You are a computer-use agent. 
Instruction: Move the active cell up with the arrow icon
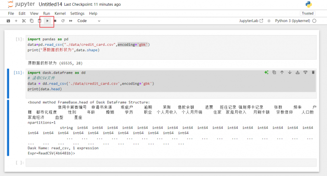click(x=282, y=72)
